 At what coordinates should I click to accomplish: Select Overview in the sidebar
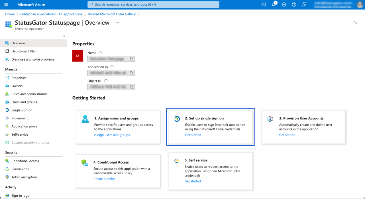(34, 43)
